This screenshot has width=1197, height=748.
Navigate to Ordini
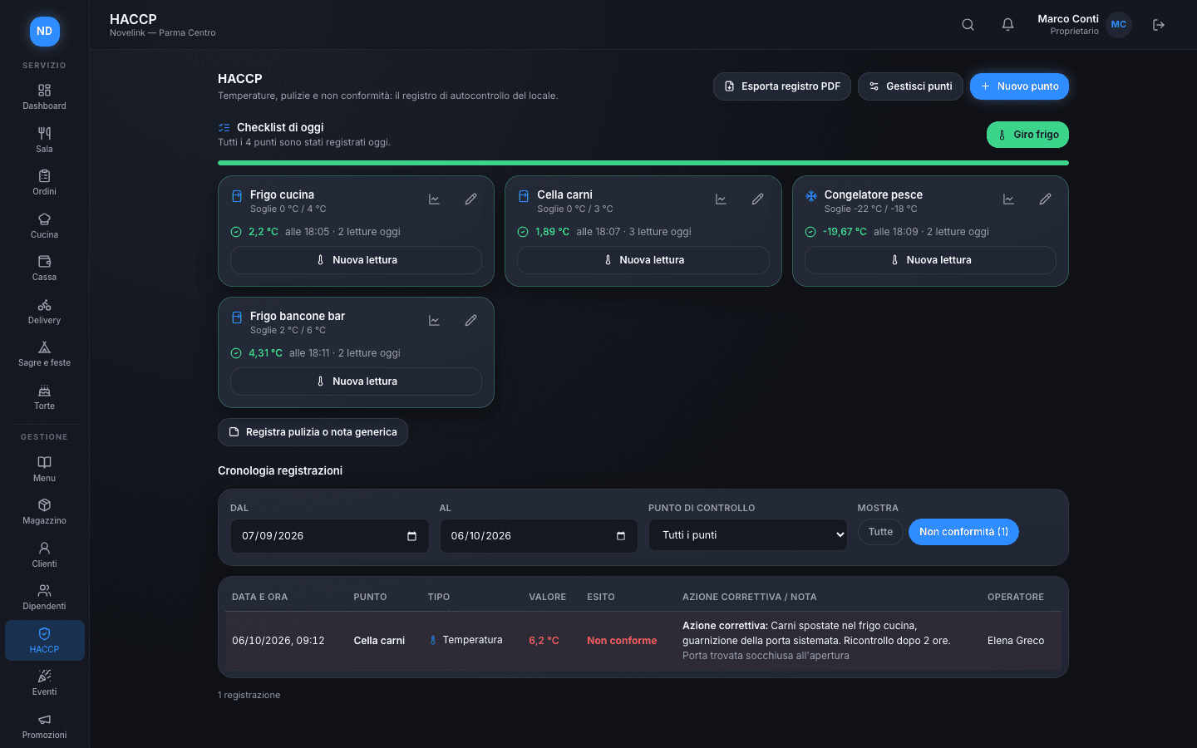[x=45, y=183]
